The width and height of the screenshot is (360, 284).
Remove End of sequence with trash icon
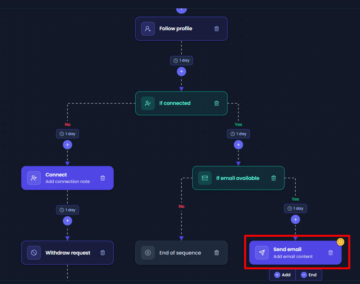click(x=216, y=253)
